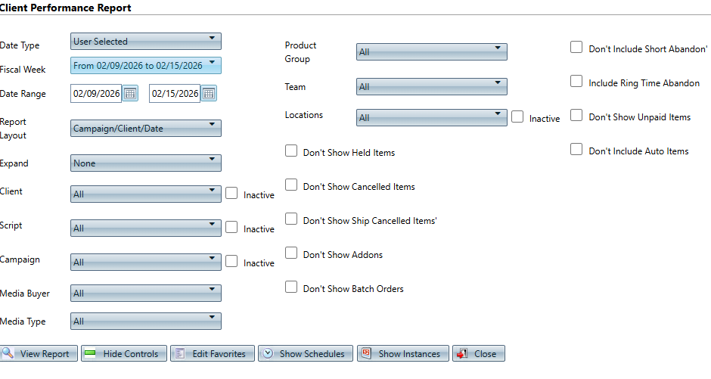Expand the Product Group dropdown
Image resolution: width=711 pixels, height=379 pixels.
click(431, 51)
